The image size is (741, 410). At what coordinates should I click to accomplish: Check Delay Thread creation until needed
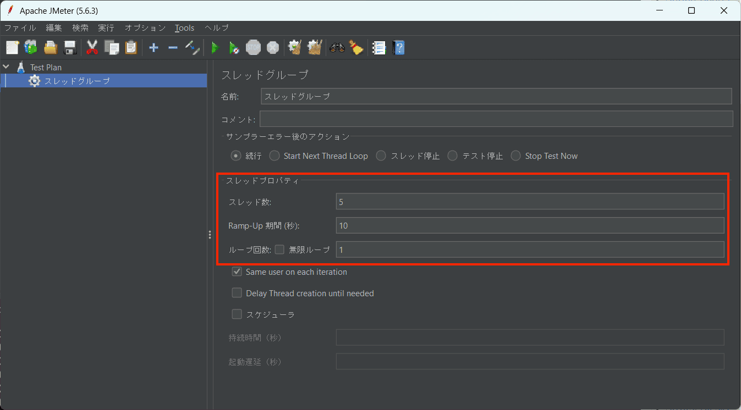(237, 293)
